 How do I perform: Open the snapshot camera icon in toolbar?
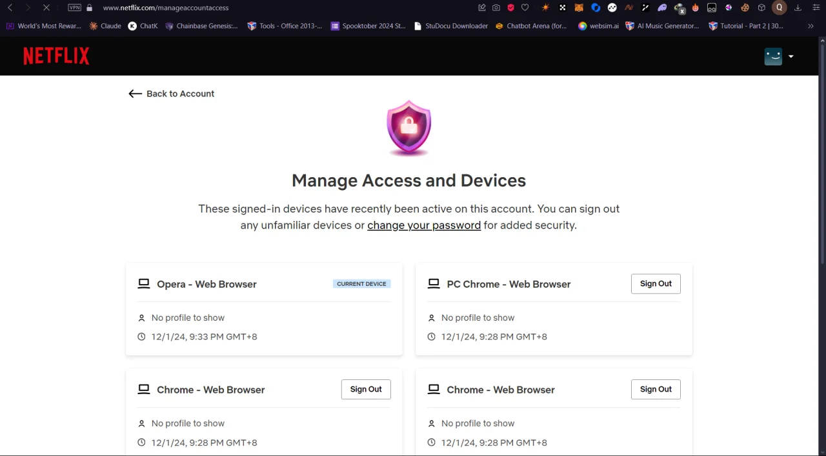496,8
